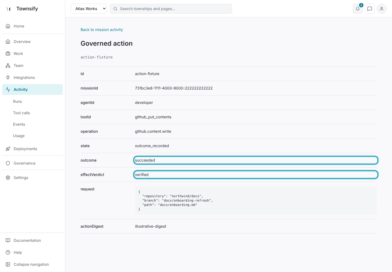Viewport: 392px width, 272px height.
Task: Click the id value 'action-fixture'
Action: tap(147, 74)
